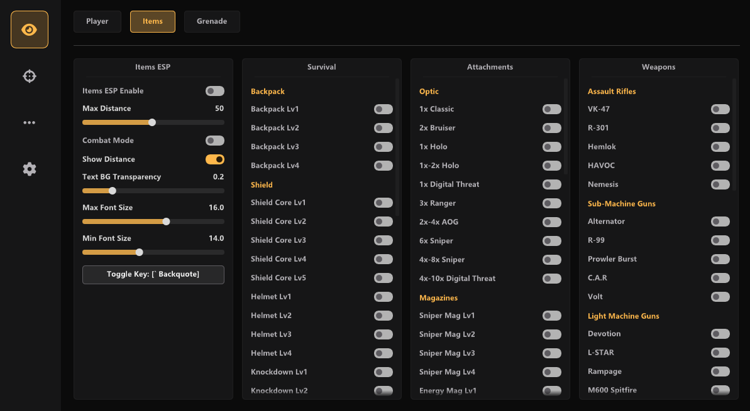Image resolution: width=750 pixels, height=411 pixels.
Task: Select the Items tab
Action: (153, 21)
